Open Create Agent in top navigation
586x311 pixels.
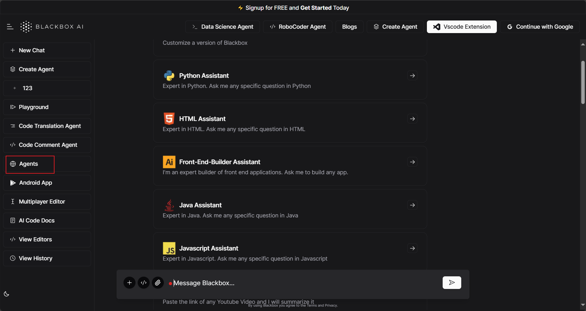(x=395, y=27)
